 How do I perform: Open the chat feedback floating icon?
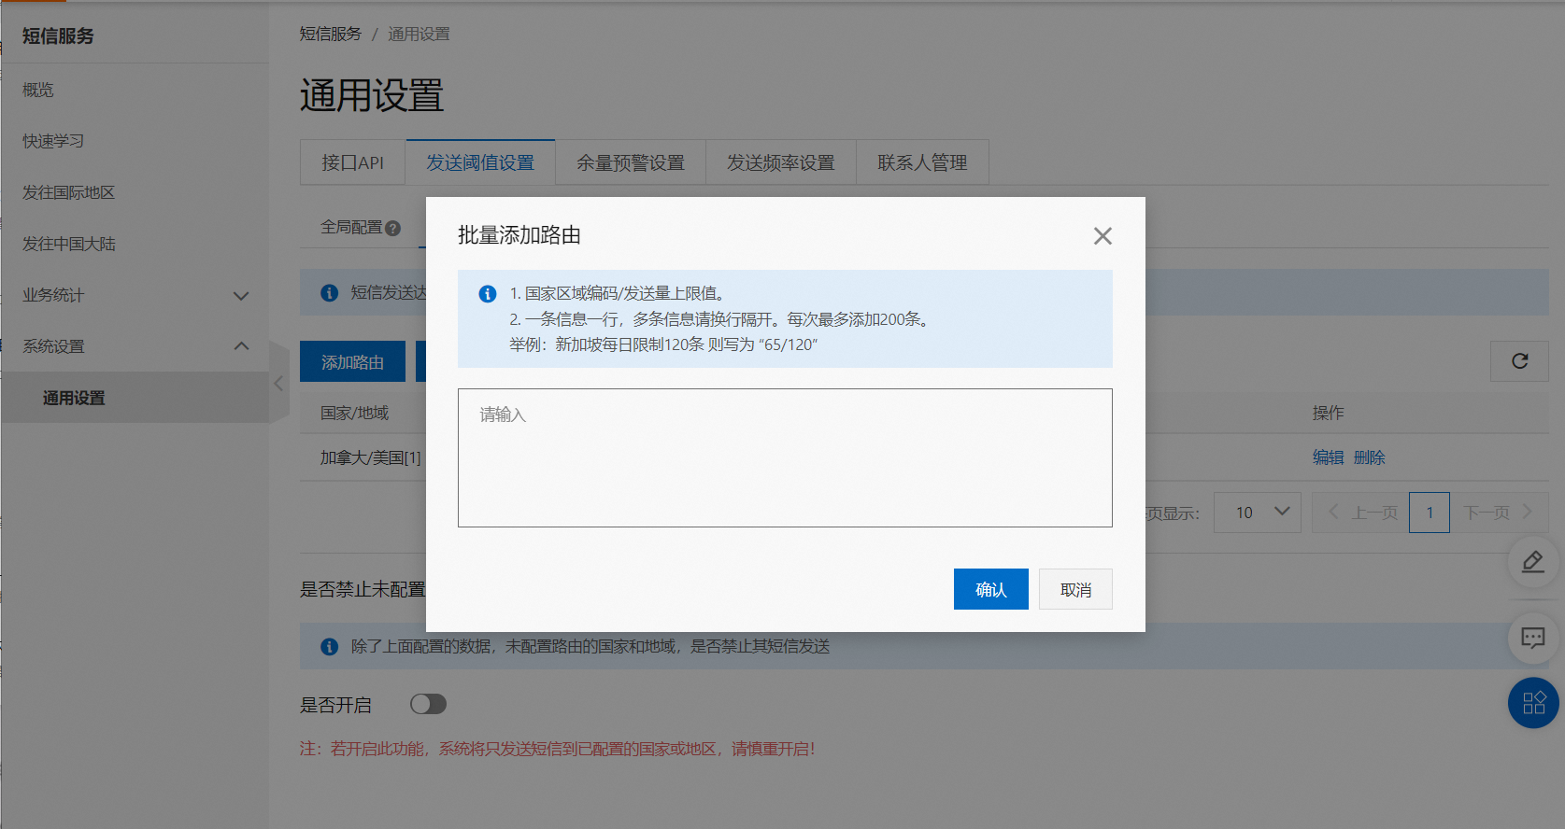click(x=1533, y=638)
